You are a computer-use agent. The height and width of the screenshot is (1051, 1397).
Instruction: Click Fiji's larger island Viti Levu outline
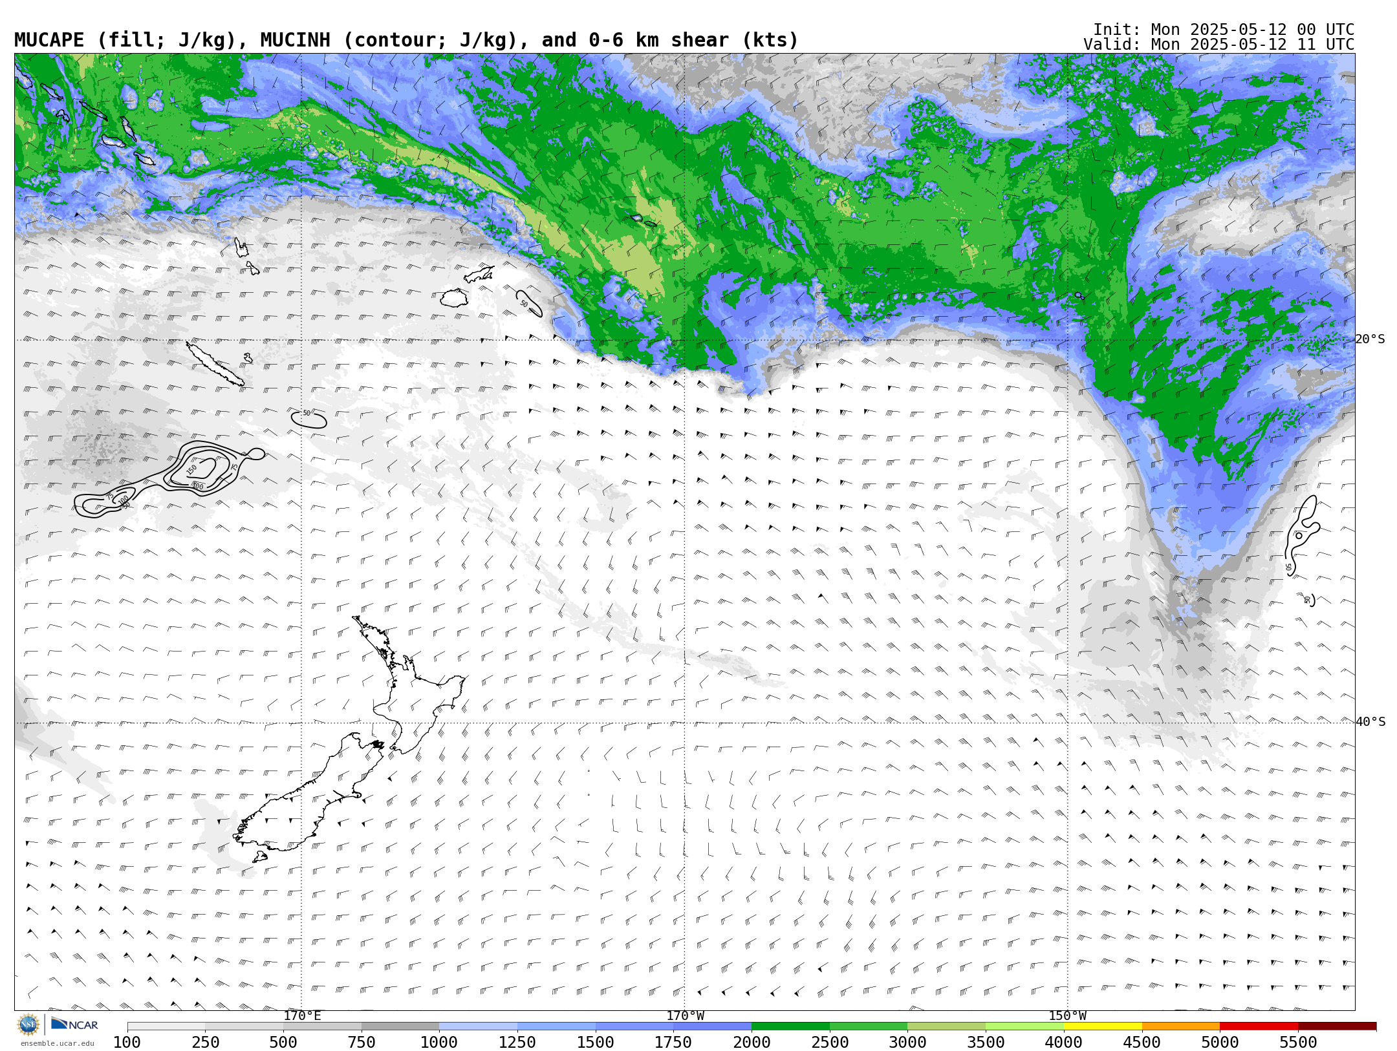[x=454, y=298]
